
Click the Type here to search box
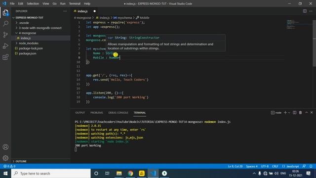[x=51, y=174]
